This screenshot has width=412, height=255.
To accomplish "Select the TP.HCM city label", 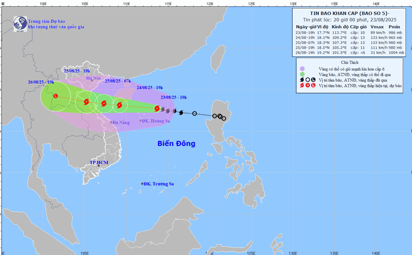I will pyautogui.click(x=99, y=162).
